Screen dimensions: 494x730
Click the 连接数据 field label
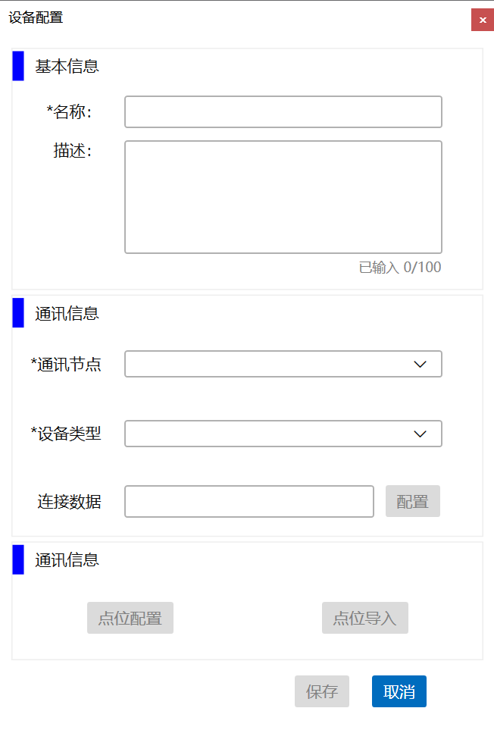[69, 502]
